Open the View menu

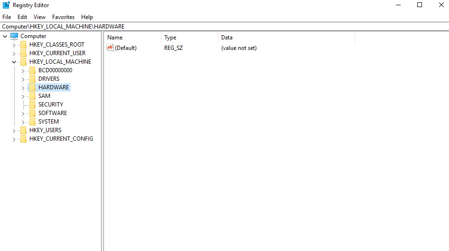[39, 17]
